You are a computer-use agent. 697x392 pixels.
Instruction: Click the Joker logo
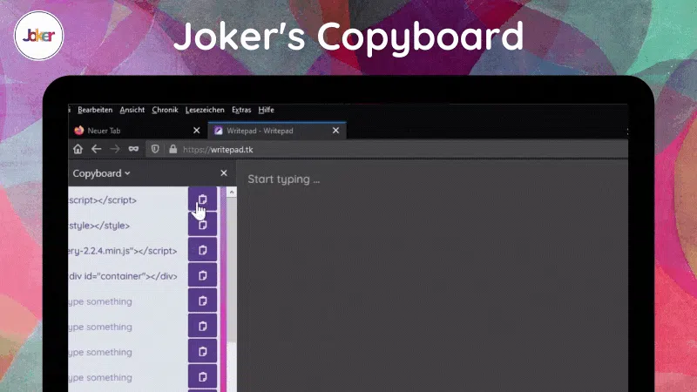38,36
